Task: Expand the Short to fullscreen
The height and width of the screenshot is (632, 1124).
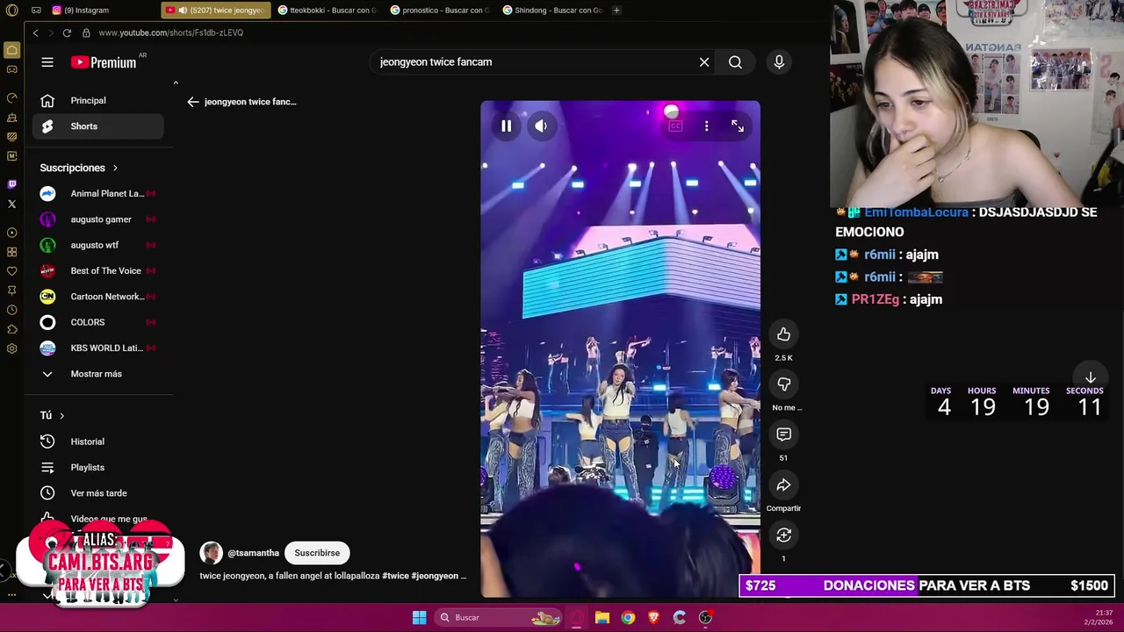Action: [x=738, y=126]
